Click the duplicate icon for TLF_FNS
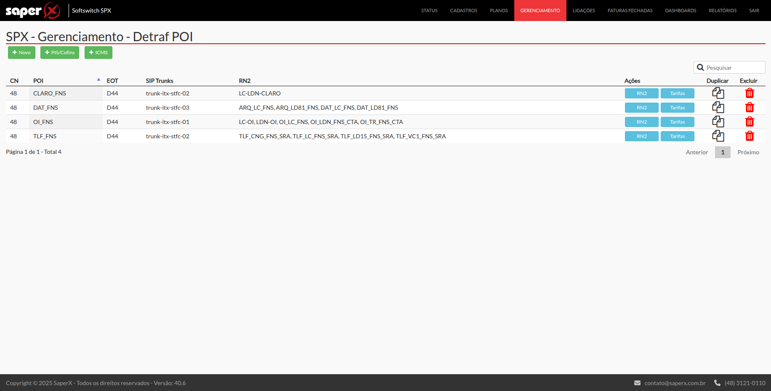The image size is (771, 391). [x=718, y=136]
